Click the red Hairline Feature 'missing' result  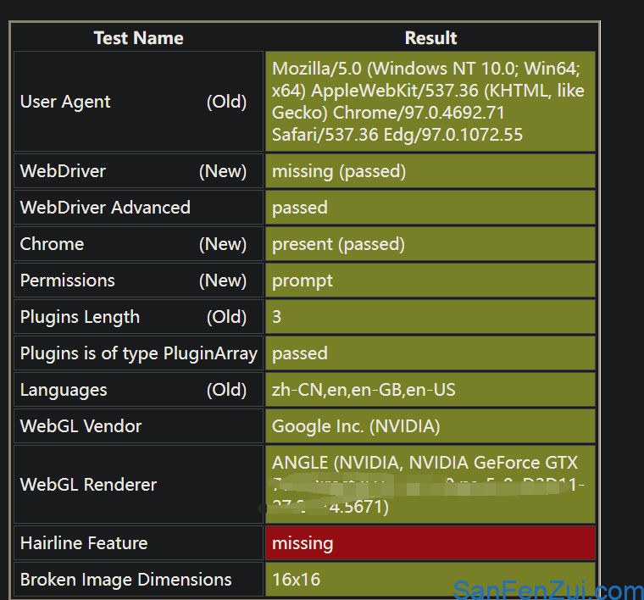(x=430, y=543)
